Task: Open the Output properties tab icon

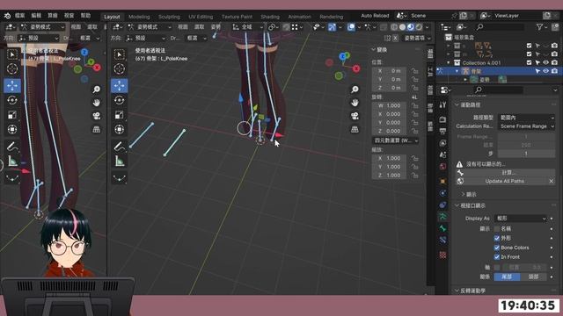Action: point(442,131)
